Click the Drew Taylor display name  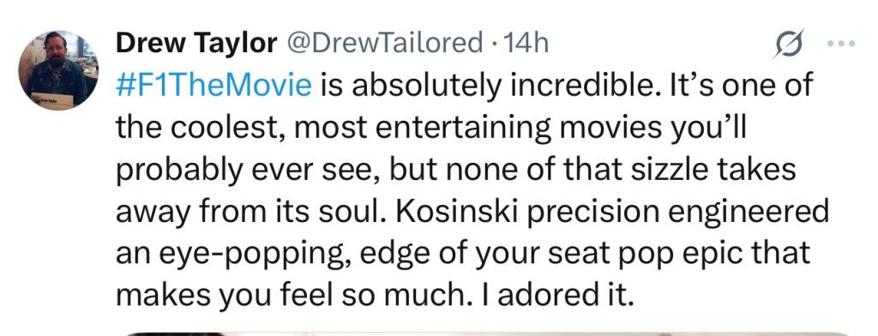pyautogui.click(x=196, y=43)
